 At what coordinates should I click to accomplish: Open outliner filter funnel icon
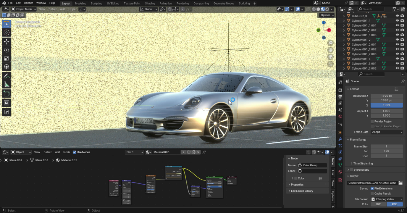(394, 9)
